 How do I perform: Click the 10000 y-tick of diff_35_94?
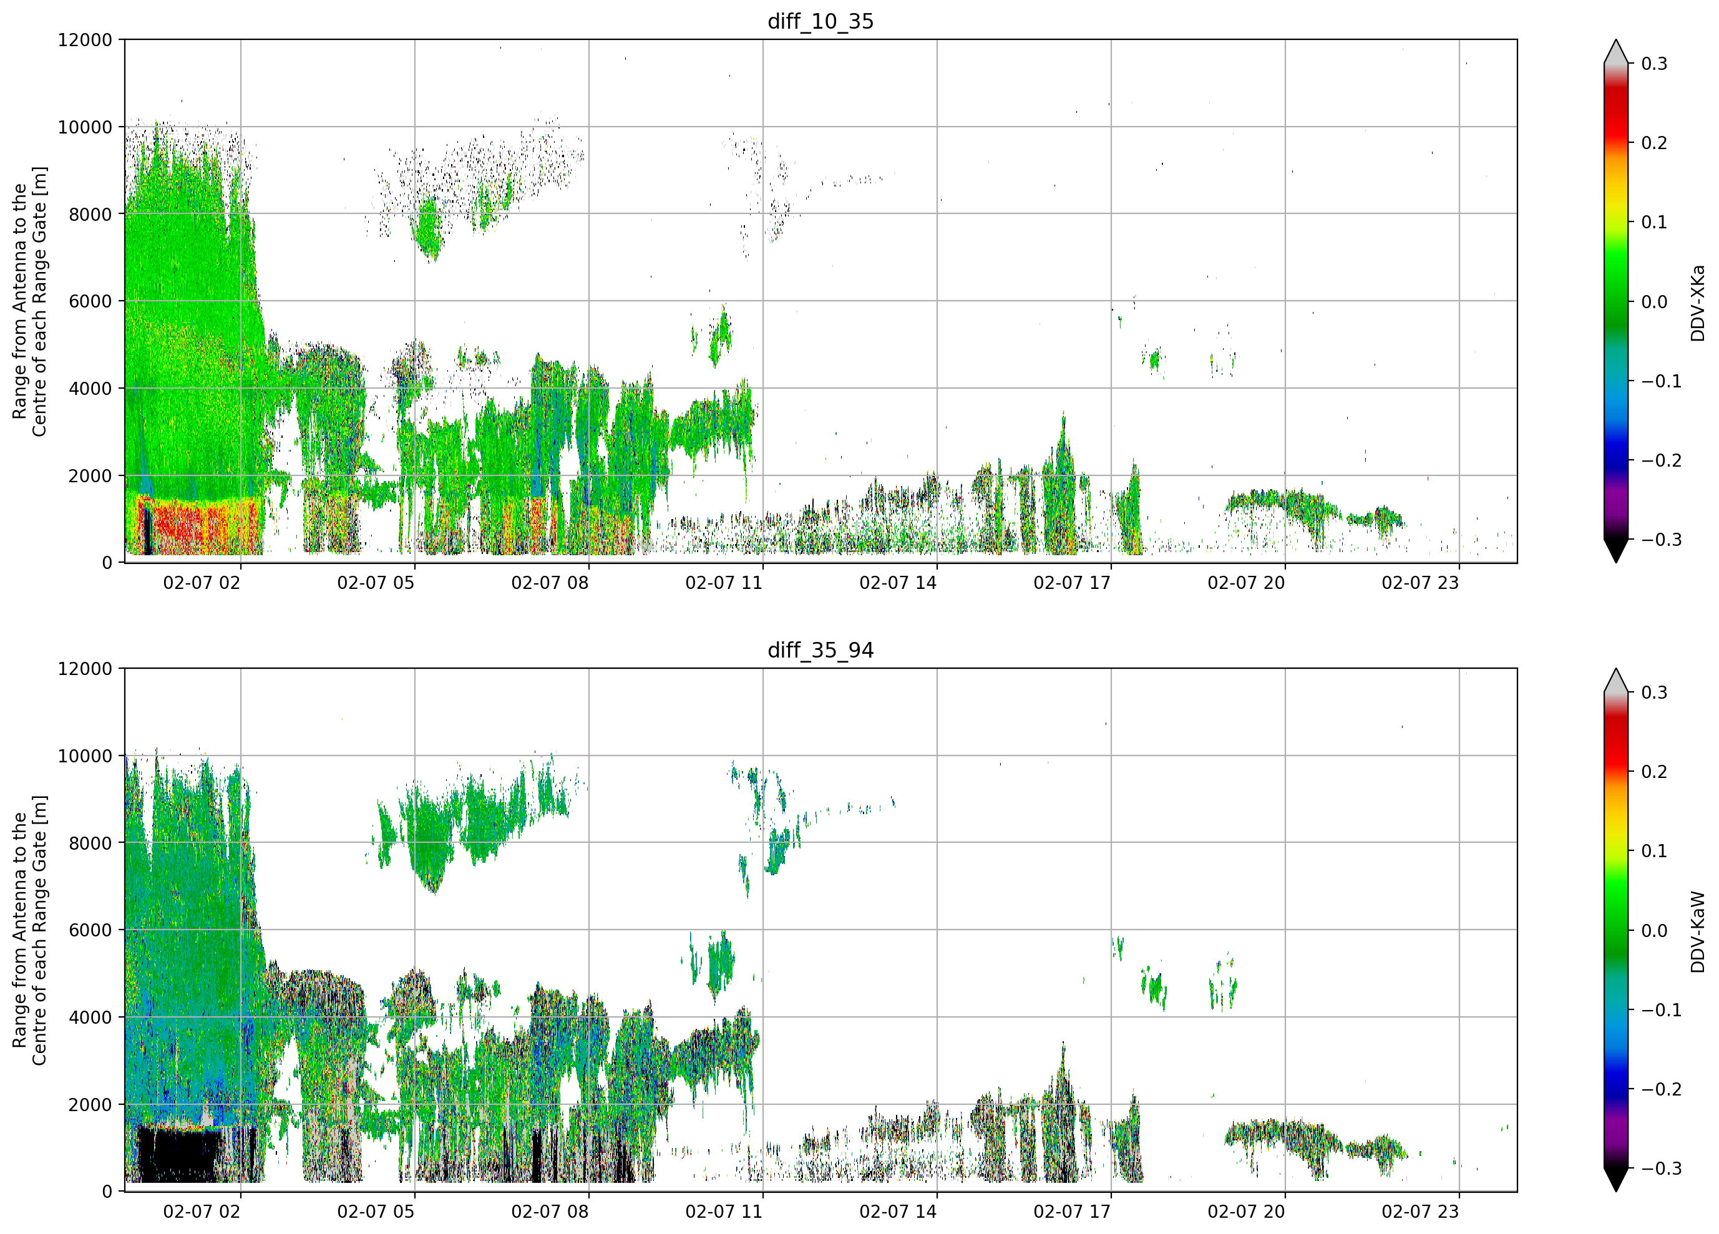click(85, 757)
